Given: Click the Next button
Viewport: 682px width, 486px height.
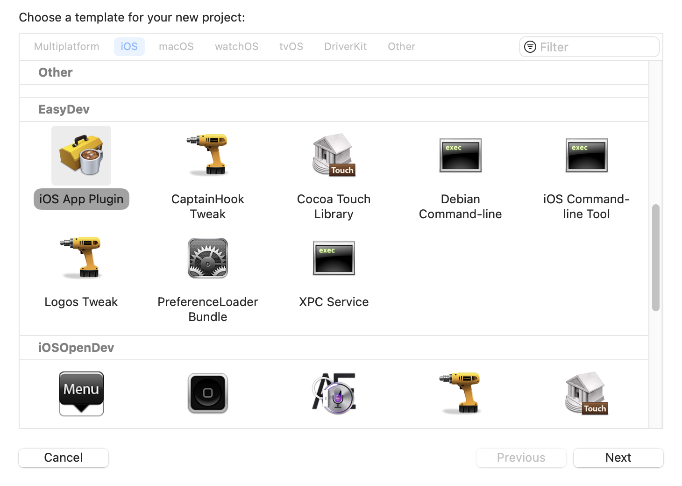Looking at the screenshot, I should point(618,457).
